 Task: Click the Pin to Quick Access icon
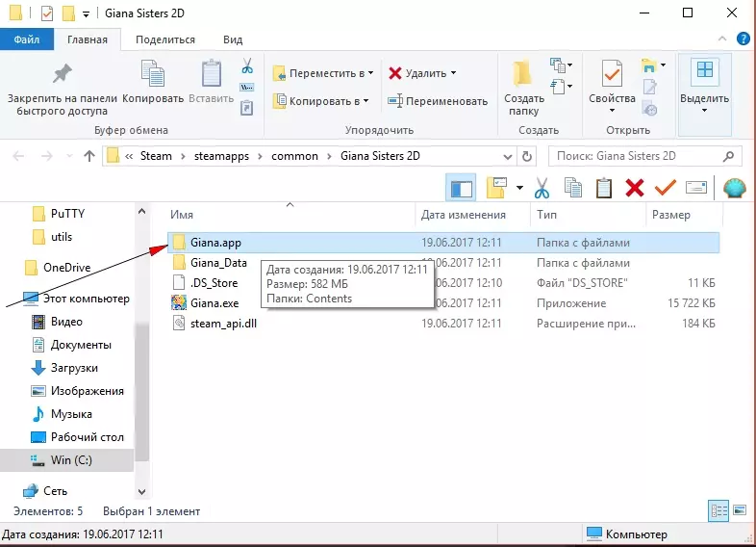pos(63,74)
